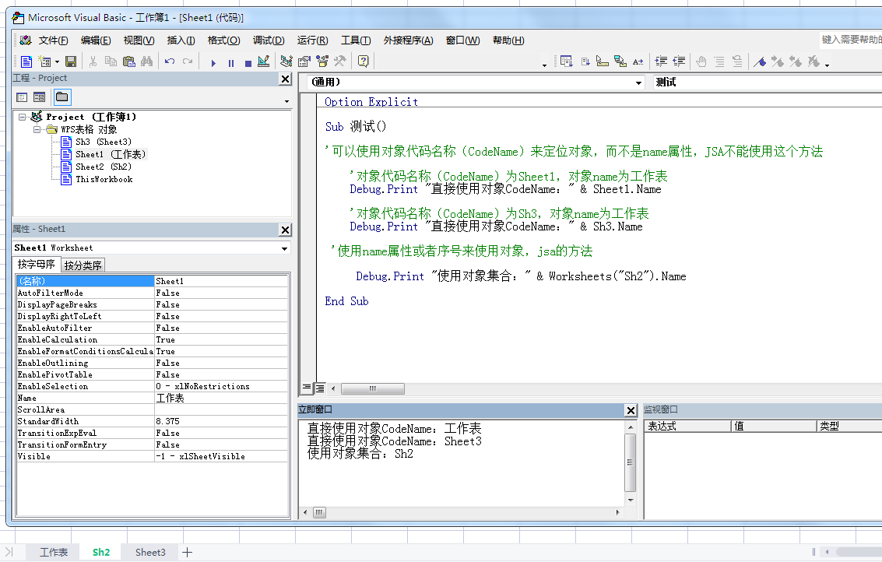Viewport: 882px width, 562px height.
Task: Click the List Constants edit toolbar icon
Action: pos(585,61)
